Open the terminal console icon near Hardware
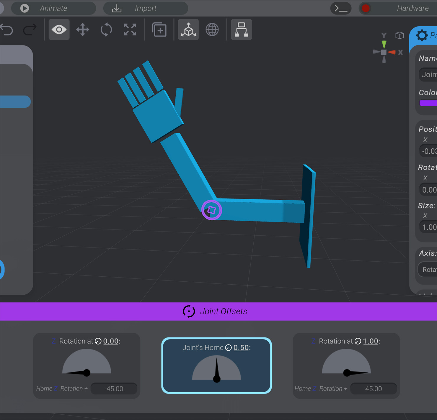 [x=340, y=8]
